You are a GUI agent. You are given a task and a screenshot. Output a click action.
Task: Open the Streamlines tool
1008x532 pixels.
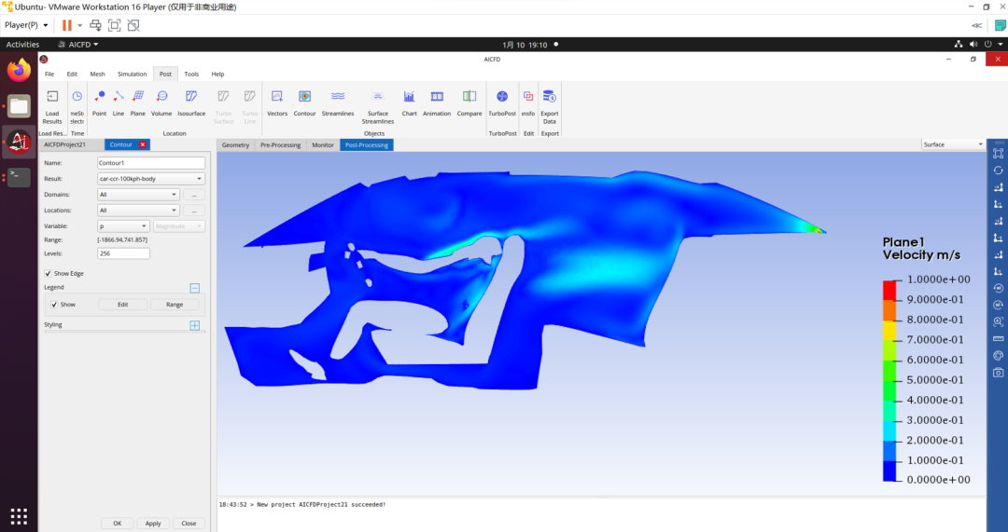point(338,97)
